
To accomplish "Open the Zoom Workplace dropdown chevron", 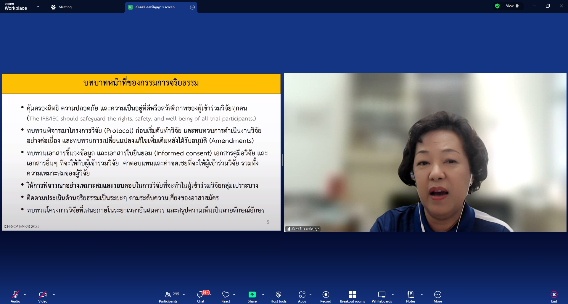I will click(x=38, y=7).
